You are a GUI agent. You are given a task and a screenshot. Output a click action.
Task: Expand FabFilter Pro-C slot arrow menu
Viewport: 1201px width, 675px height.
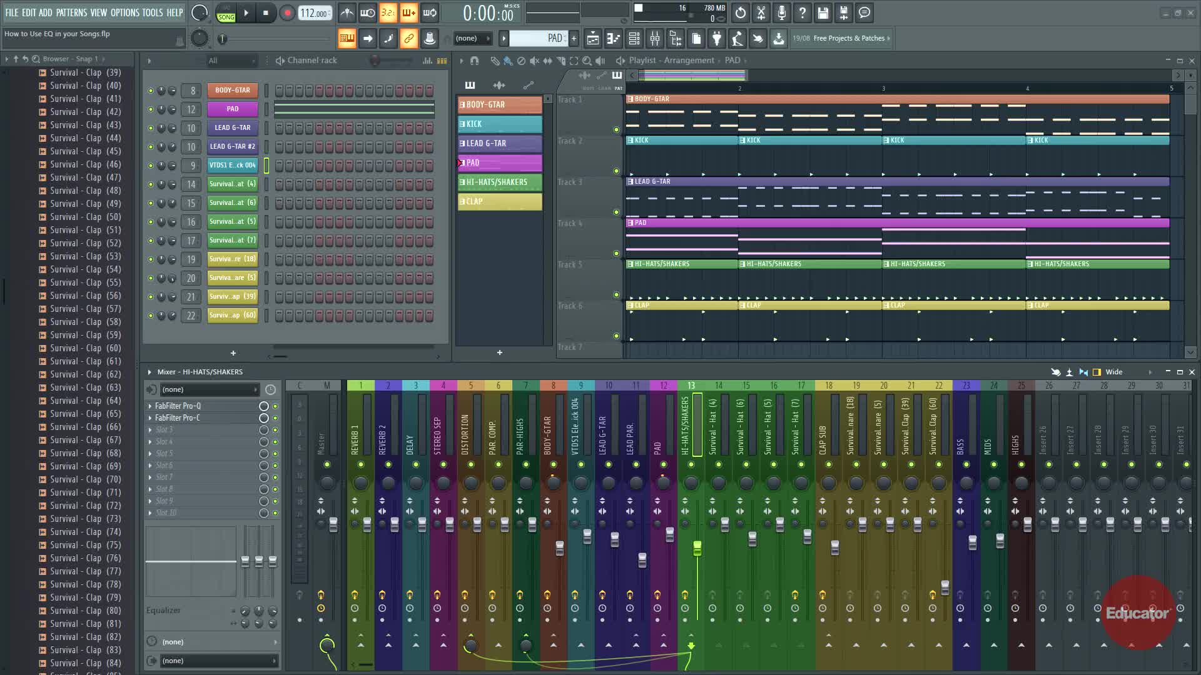point(150,418)
